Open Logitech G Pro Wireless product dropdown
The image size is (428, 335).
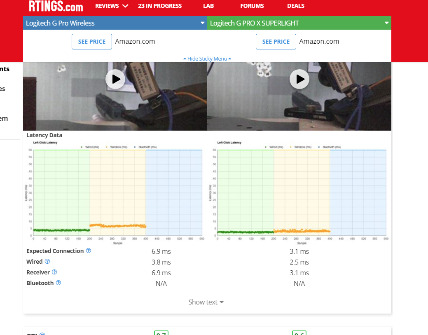(115, 23)
